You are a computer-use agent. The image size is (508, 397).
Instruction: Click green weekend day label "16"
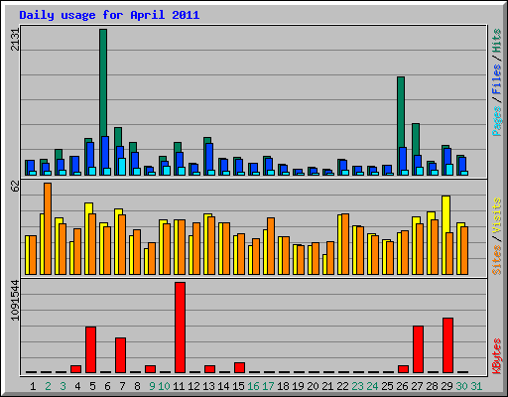[x=253, y=386]
